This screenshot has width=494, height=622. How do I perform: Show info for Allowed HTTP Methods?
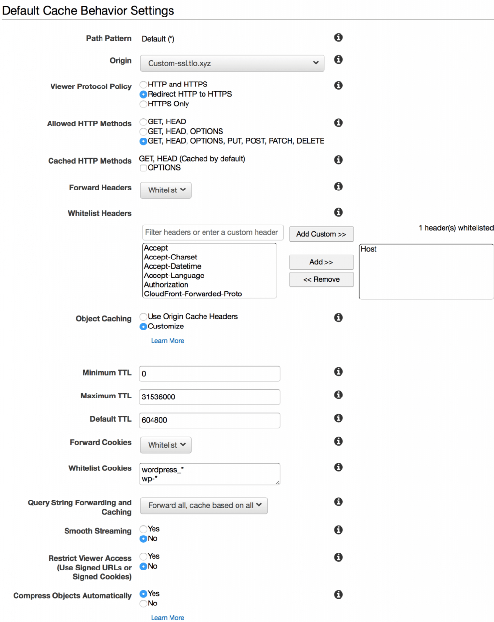click(x=339, y=122)
